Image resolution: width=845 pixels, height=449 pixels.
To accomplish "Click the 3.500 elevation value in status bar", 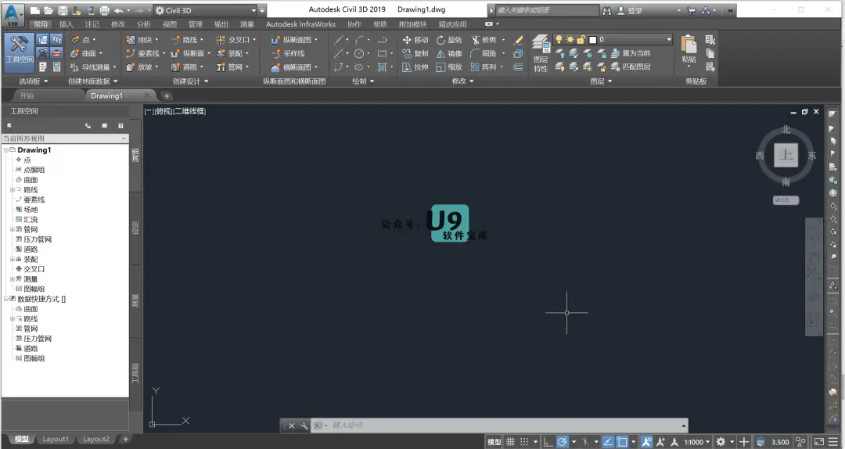I will (780, 442).
